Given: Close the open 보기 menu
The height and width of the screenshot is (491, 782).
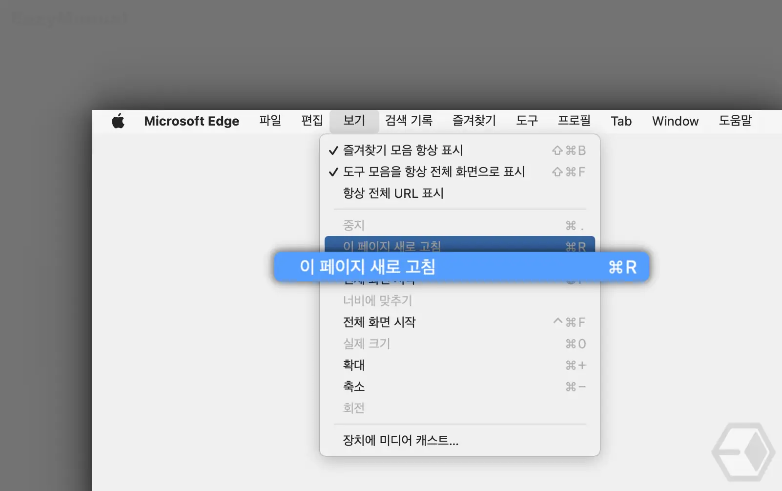Looking at the screenshot, I should pyautogui.click(x=354, y=121).
